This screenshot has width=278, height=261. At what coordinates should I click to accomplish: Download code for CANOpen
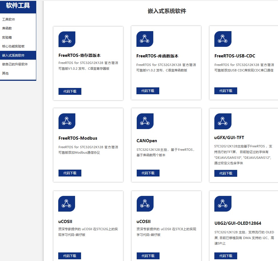point(148,173)
